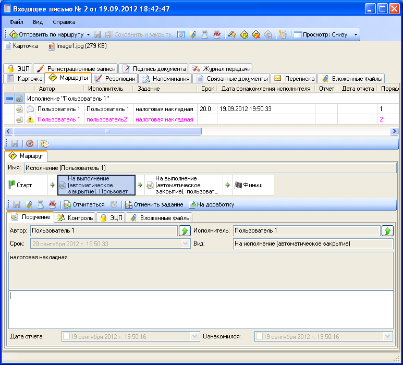Collapse the Исполнение "Пользователь 1" group
The height and width of the screenshot is (365, 403).
9,98
